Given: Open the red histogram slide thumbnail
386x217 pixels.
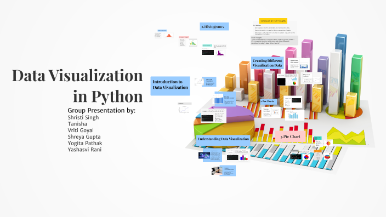Looking at the screenshot, I should [x=169, y=36].
